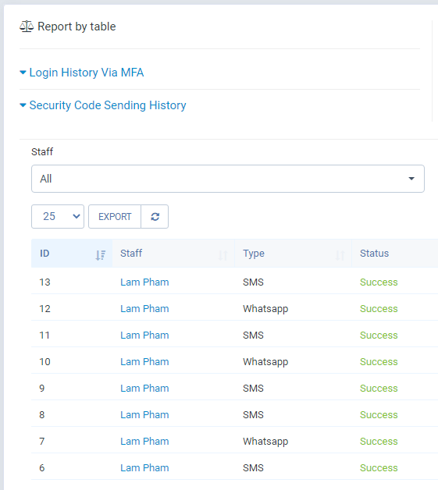Click the Type column sort arrows
Image resolution: width=438 pixels, height=490 pixels.
pyautogui.click(x=340, y=255)
